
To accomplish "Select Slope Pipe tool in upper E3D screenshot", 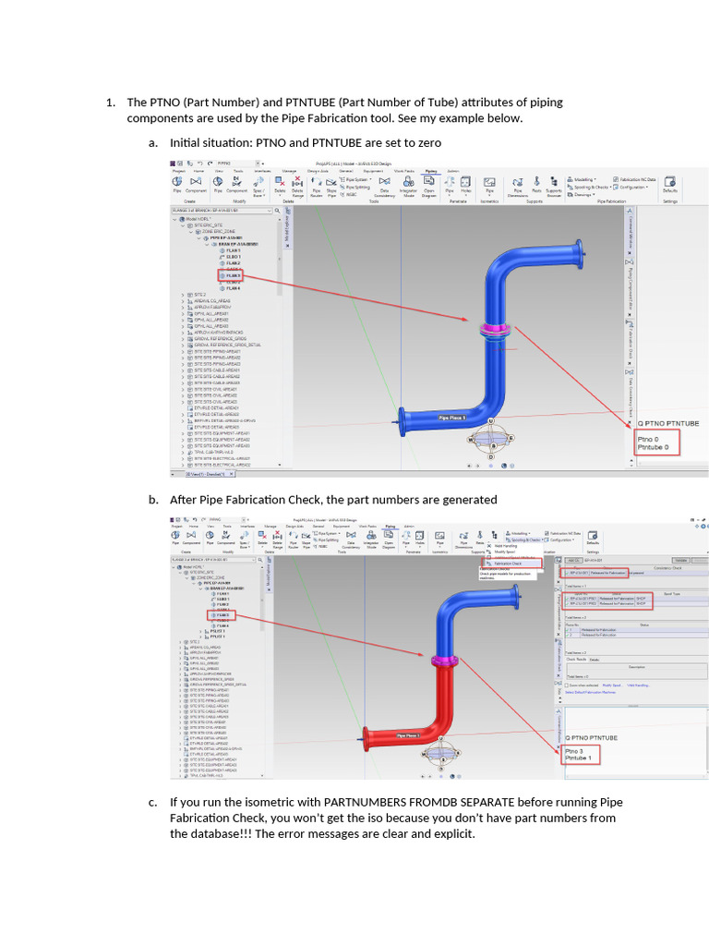I will (331, 182).
